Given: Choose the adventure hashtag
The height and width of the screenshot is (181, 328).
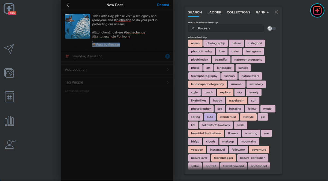Looking at the screenshot, I should [x=259, y=150].
